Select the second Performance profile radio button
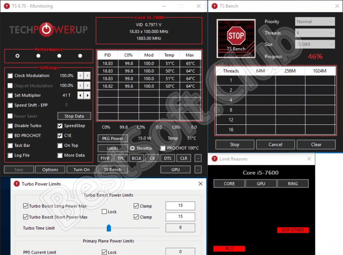The height and width of the screenshot is (255, 343). point(38,56)
